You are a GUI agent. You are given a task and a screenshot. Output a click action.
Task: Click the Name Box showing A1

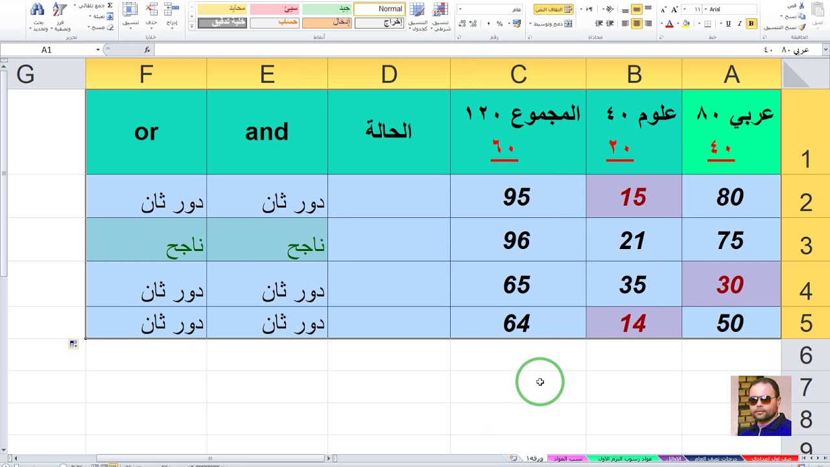coord(47,50)
